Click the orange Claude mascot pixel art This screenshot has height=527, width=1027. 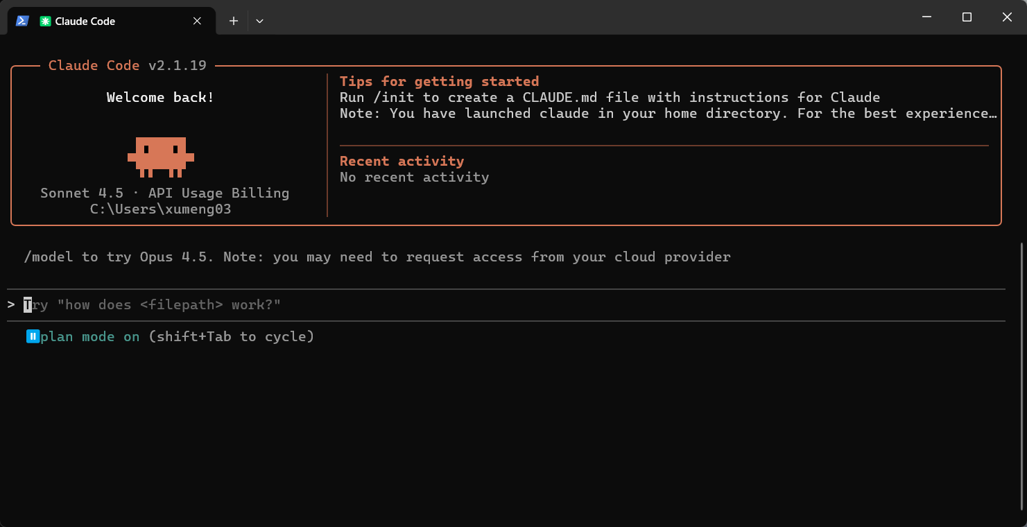click(x=161, y=157)
